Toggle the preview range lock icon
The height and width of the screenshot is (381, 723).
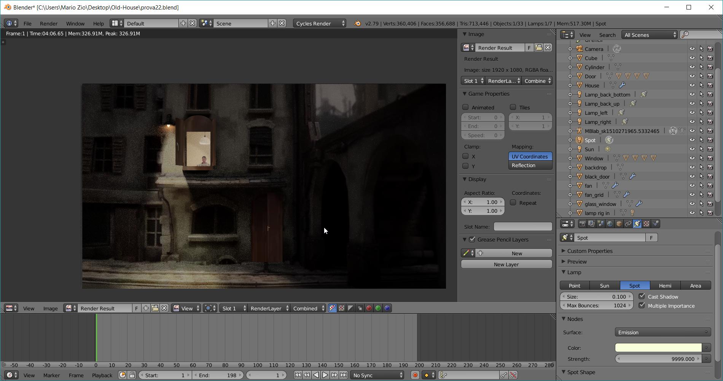[x=132, y=375]
